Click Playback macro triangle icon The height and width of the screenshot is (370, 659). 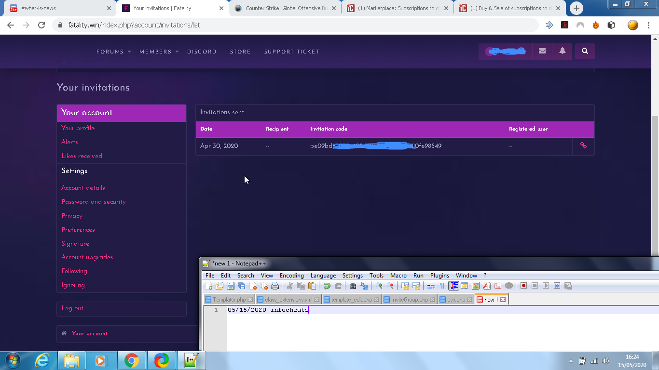546,286
